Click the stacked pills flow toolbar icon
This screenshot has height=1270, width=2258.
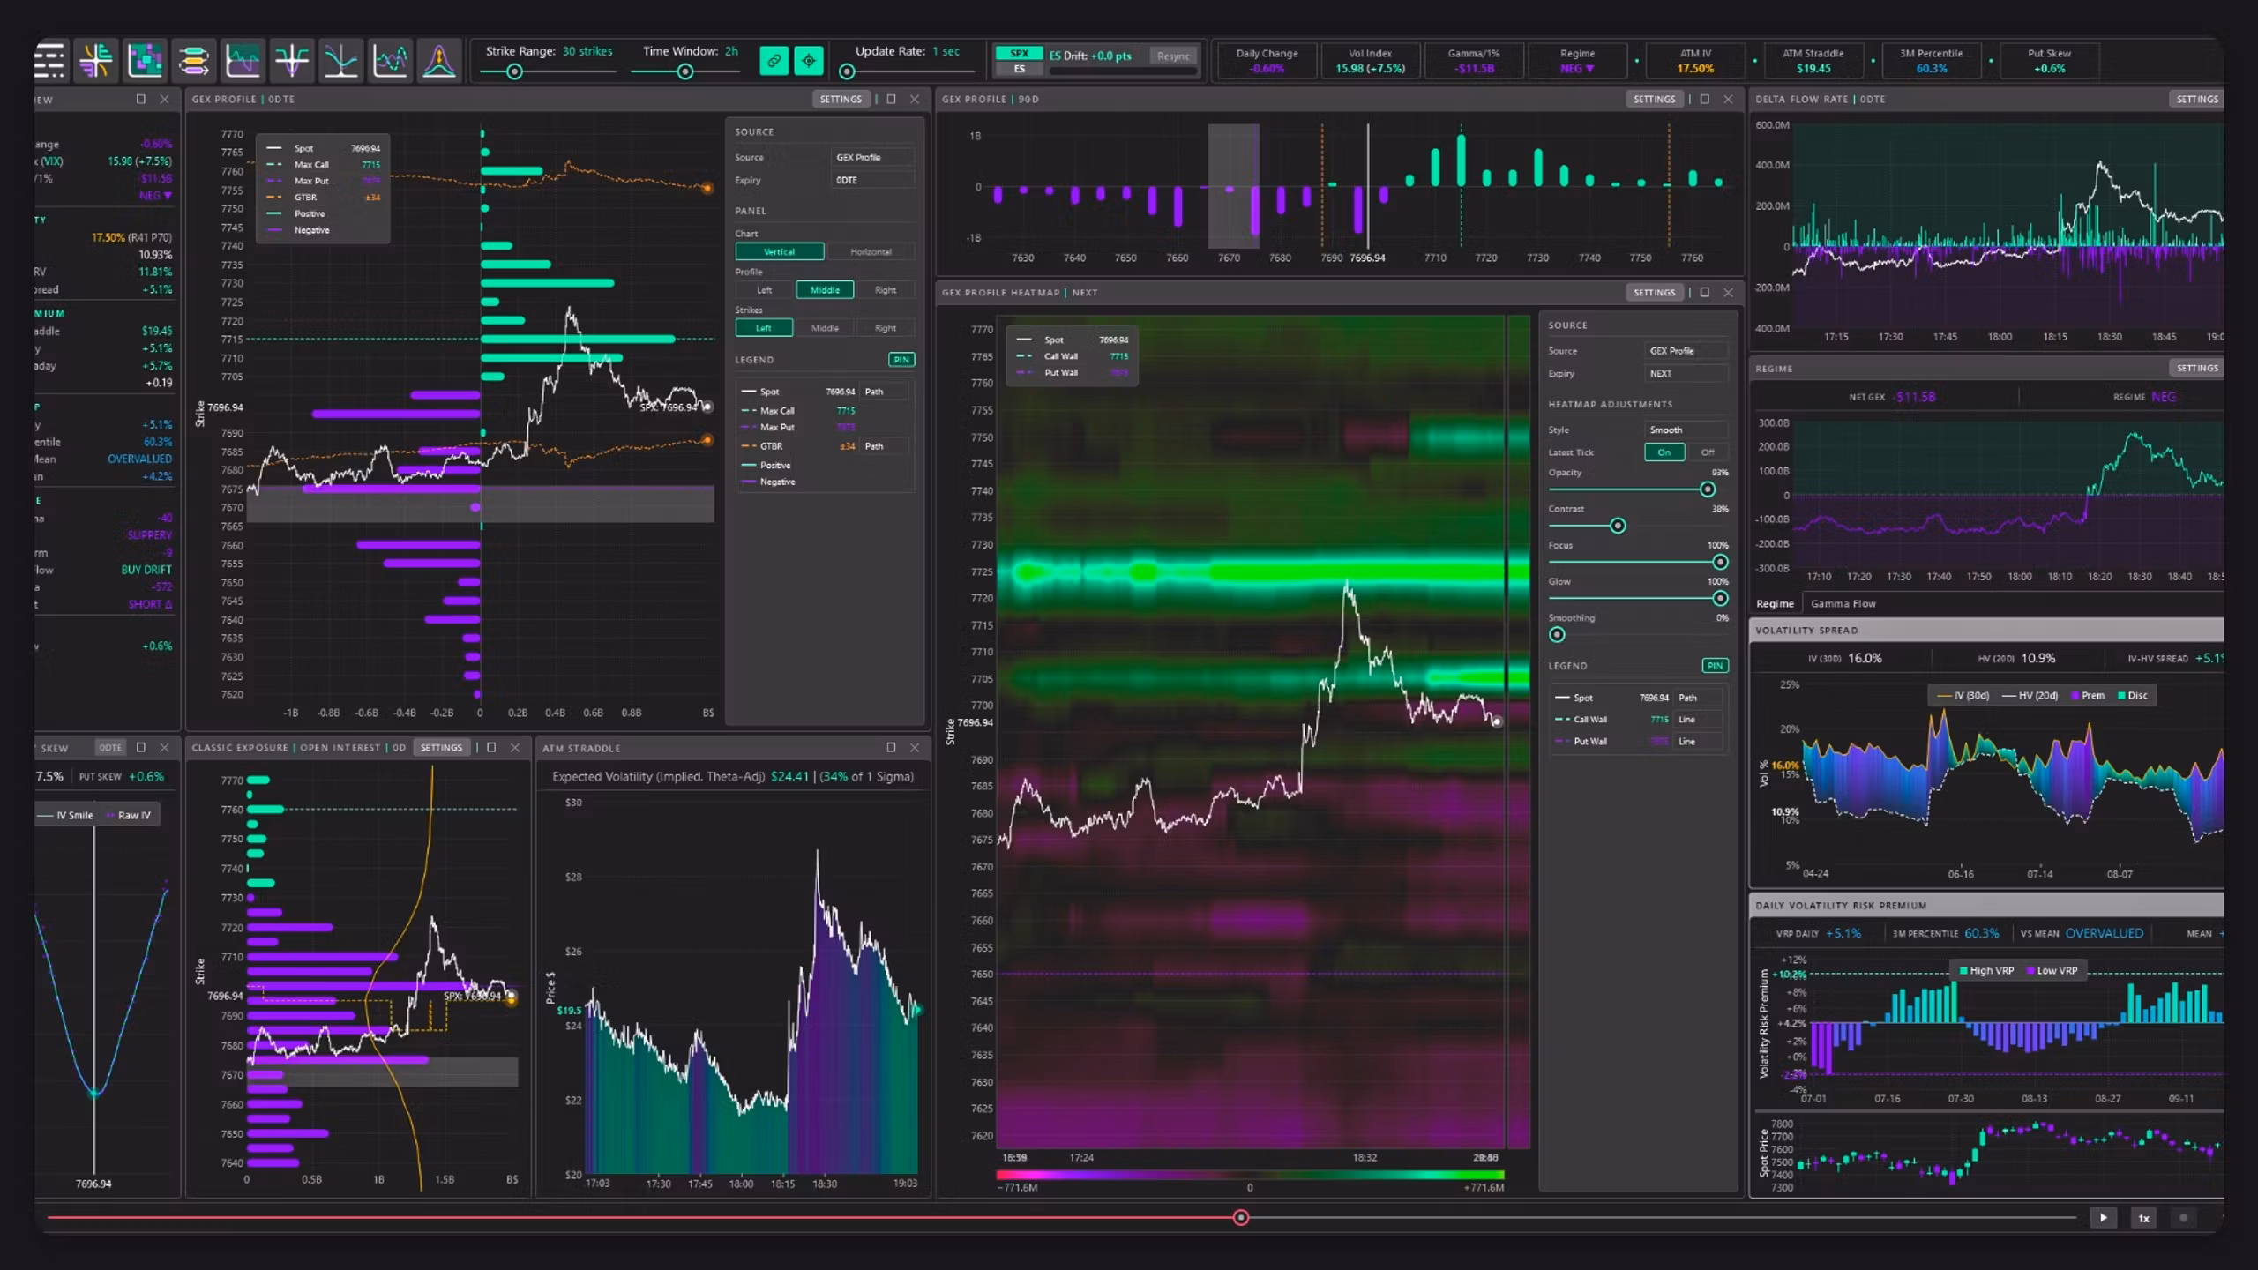(x=193, y=61)
